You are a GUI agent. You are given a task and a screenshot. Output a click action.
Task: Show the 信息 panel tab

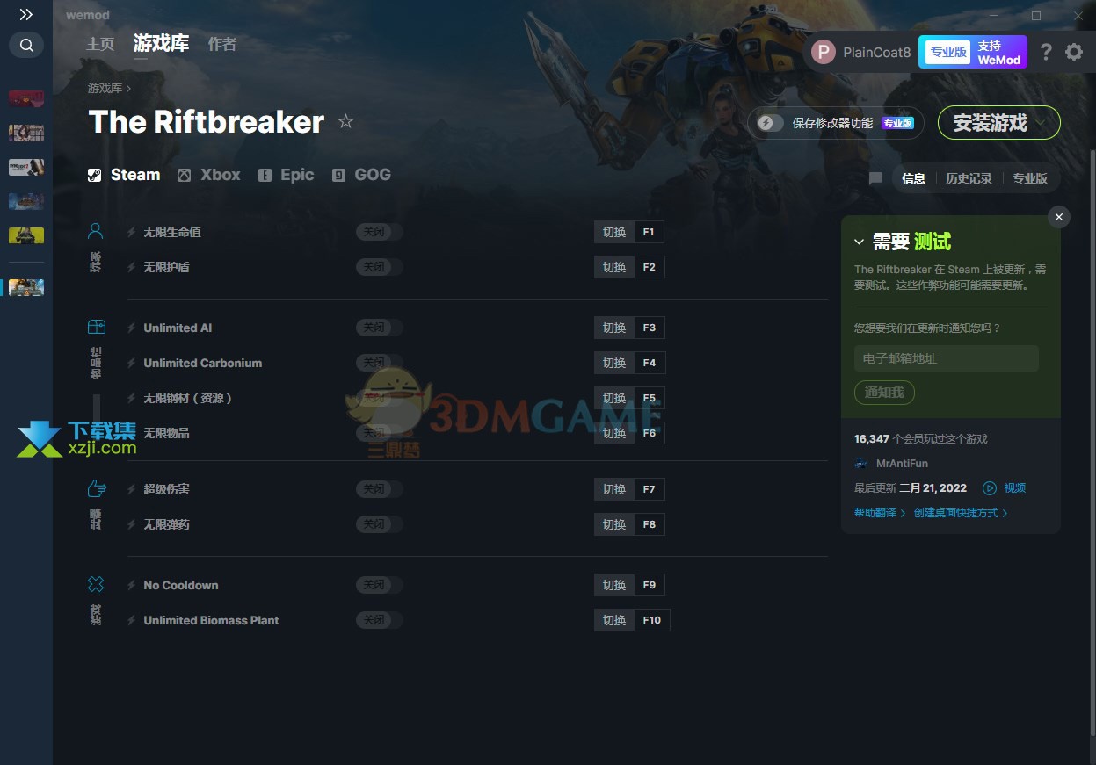913,178
